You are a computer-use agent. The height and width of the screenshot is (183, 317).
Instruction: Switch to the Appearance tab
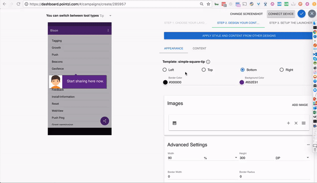click(x=174, y=49)
